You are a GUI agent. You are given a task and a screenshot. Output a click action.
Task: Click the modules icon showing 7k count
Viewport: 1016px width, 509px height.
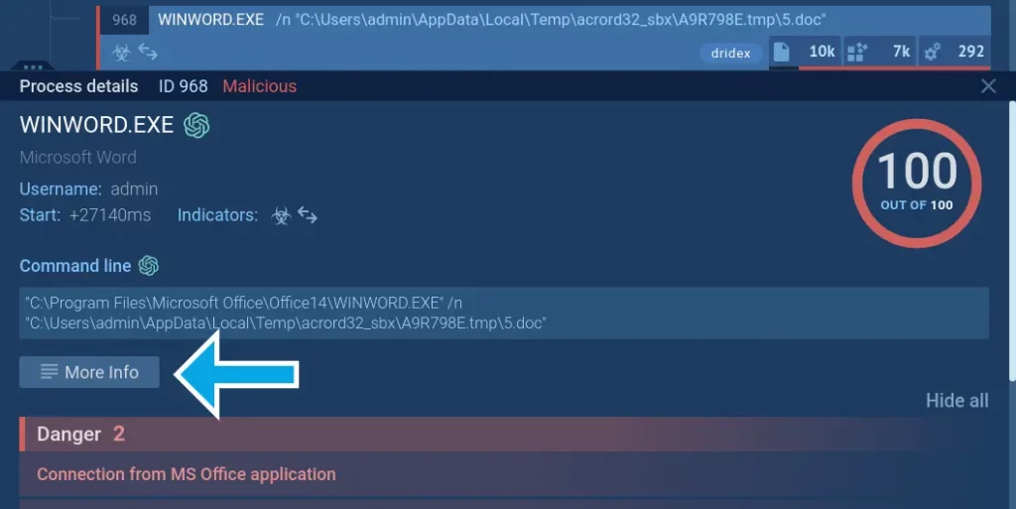point(857,52)
